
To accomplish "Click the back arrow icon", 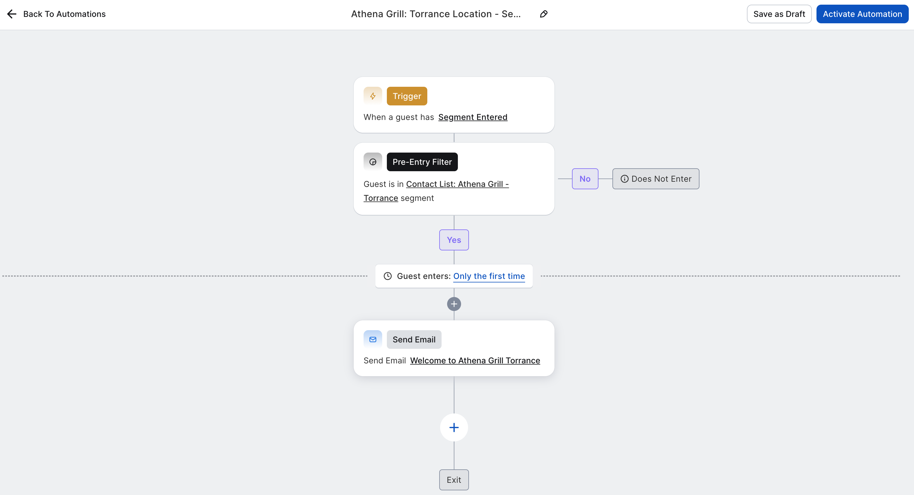I will click(x=12, y=14).
